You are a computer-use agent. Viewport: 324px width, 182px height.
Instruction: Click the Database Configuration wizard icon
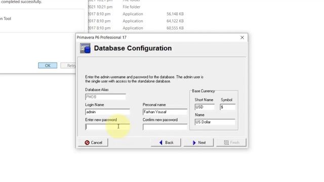(x=85, y=49)
